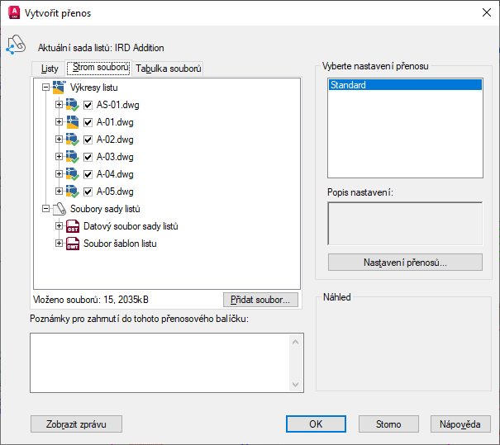Viewport: 500px width, 445px height.
Task: Expand the A-02.dwg tree node
Action: point(59,139)
